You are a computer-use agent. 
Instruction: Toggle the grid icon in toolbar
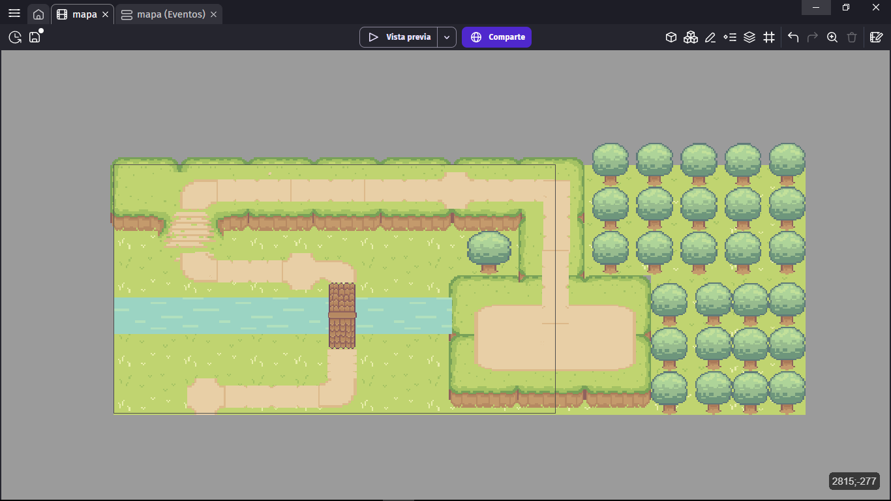[769, 37]
